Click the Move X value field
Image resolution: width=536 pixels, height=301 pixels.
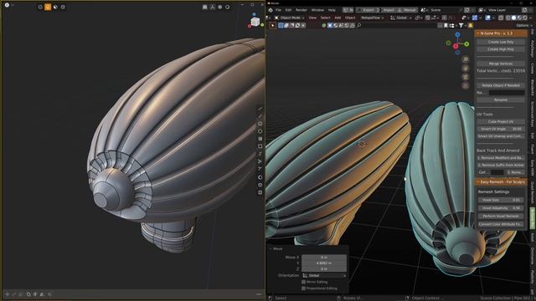[324, 258]
